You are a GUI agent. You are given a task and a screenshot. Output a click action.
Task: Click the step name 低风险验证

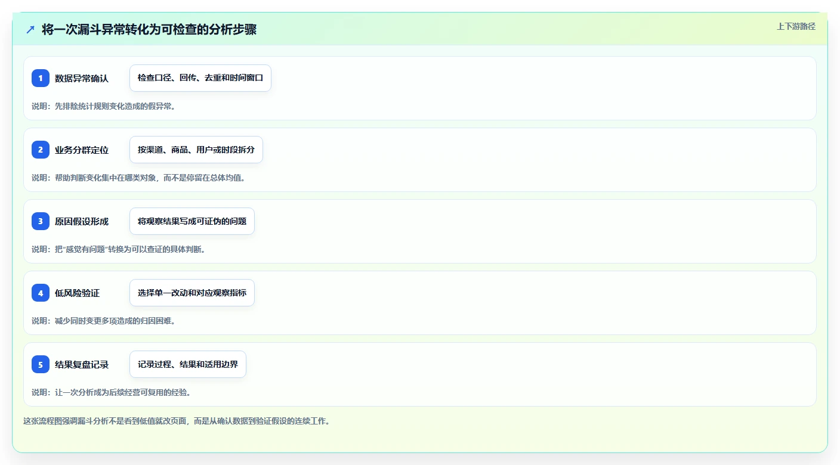point(78,293)
